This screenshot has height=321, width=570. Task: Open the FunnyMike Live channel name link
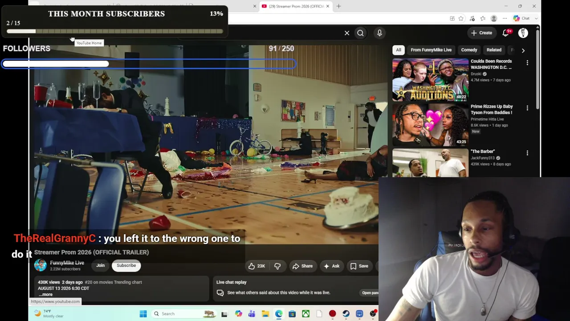pos(67,263)
